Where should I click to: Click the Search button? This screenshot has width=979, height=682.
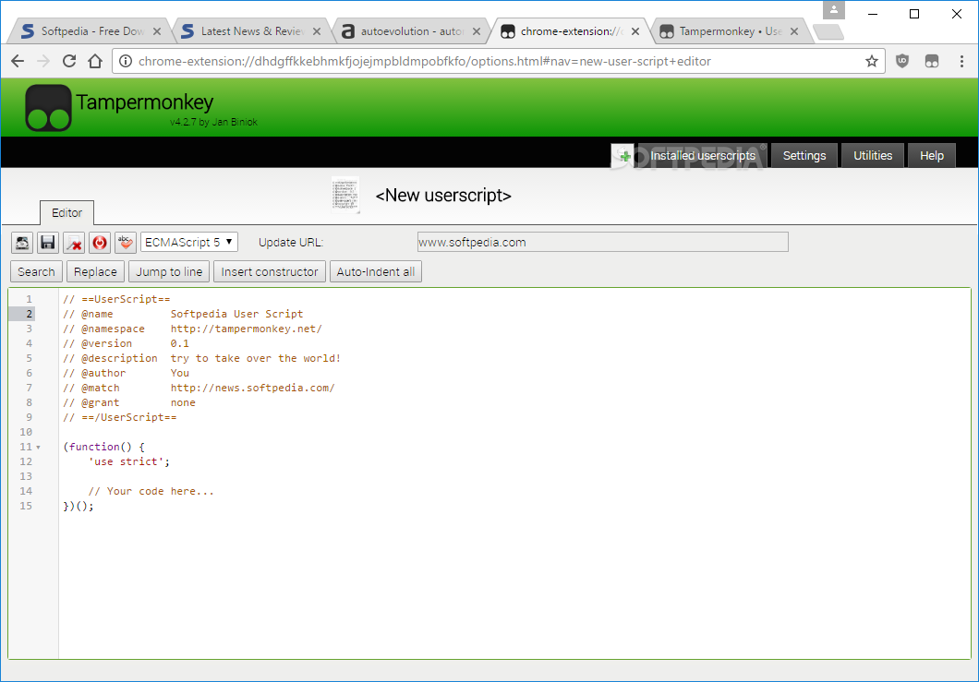36,272
